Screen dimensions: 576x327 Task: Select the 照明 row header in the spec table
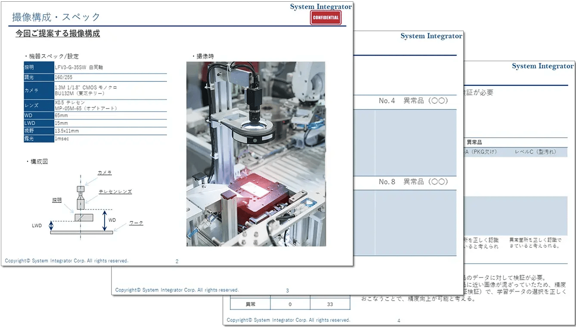[x=38, y=68]
